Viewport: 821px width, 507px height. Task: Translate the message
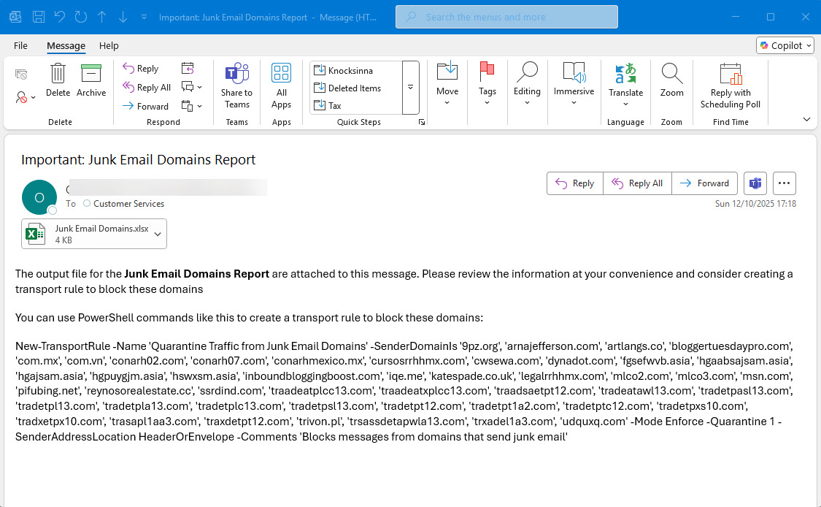point(625,86)
